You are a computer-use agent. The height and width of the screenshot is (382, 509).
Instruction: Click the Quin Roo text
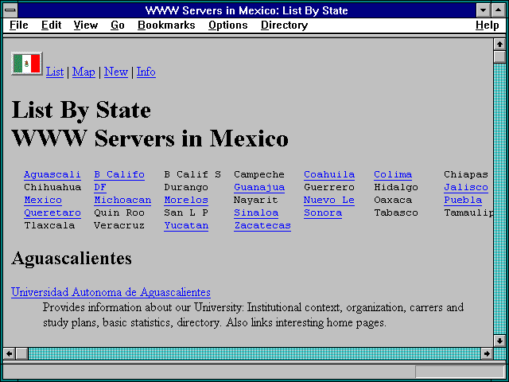tap(119, 213)
